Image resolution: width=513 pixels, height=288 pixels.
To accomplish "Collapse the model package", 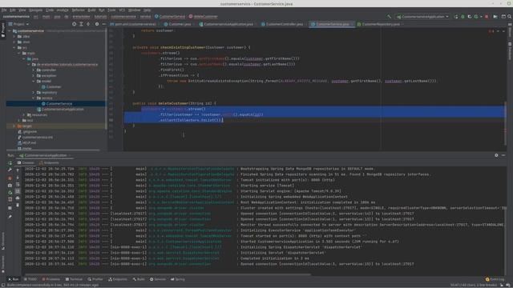I will [34, 81].
